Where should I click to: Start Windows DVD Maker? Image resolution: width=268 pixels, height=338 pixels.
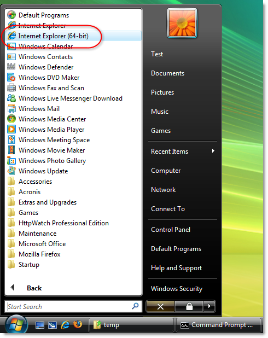[x=73, y=78]
